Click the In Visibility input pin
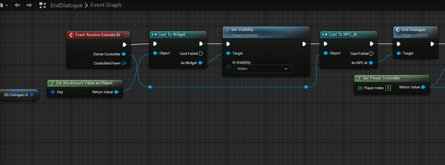445x165 pixels. point(228,67)
